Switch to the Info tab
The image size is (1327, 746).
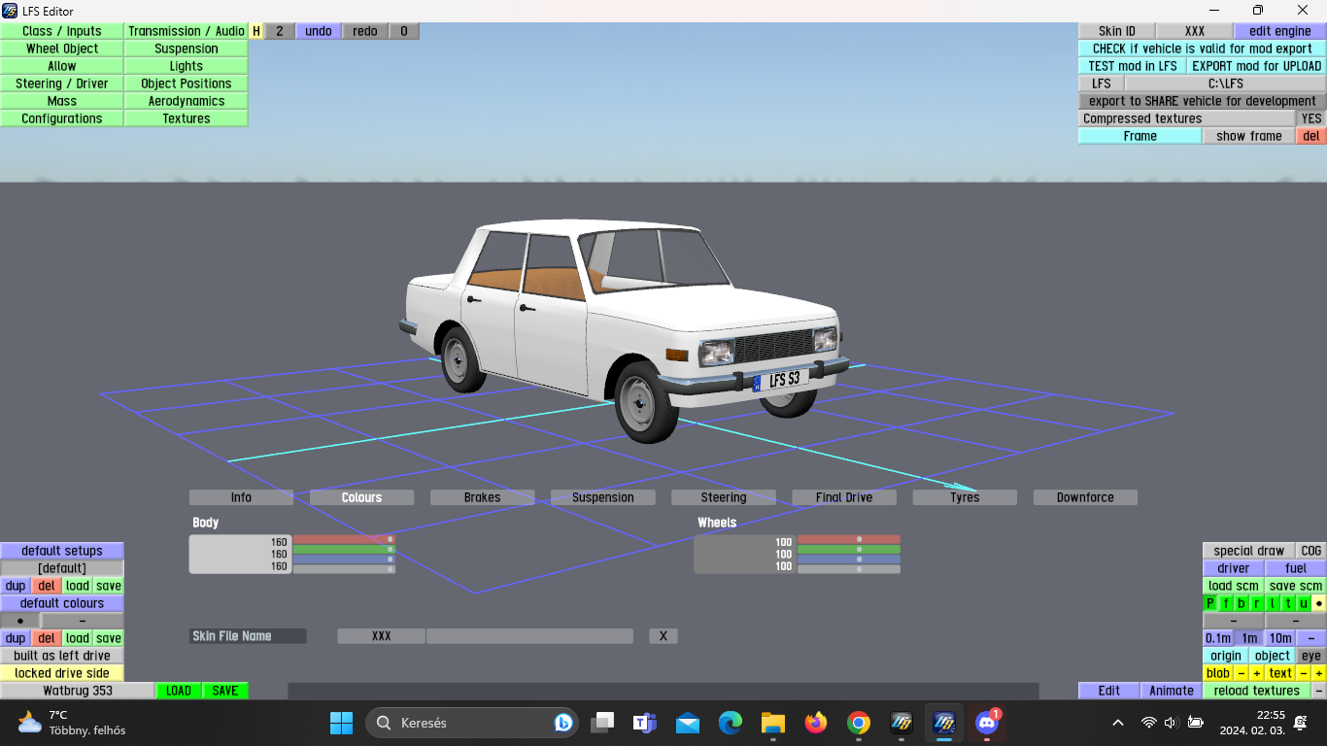(241, 497)
